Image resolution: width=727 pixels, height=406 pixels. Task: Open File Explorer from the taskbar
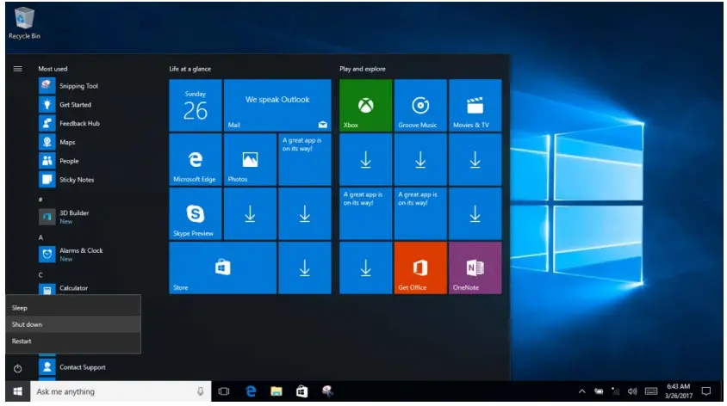tap(277, 391)
